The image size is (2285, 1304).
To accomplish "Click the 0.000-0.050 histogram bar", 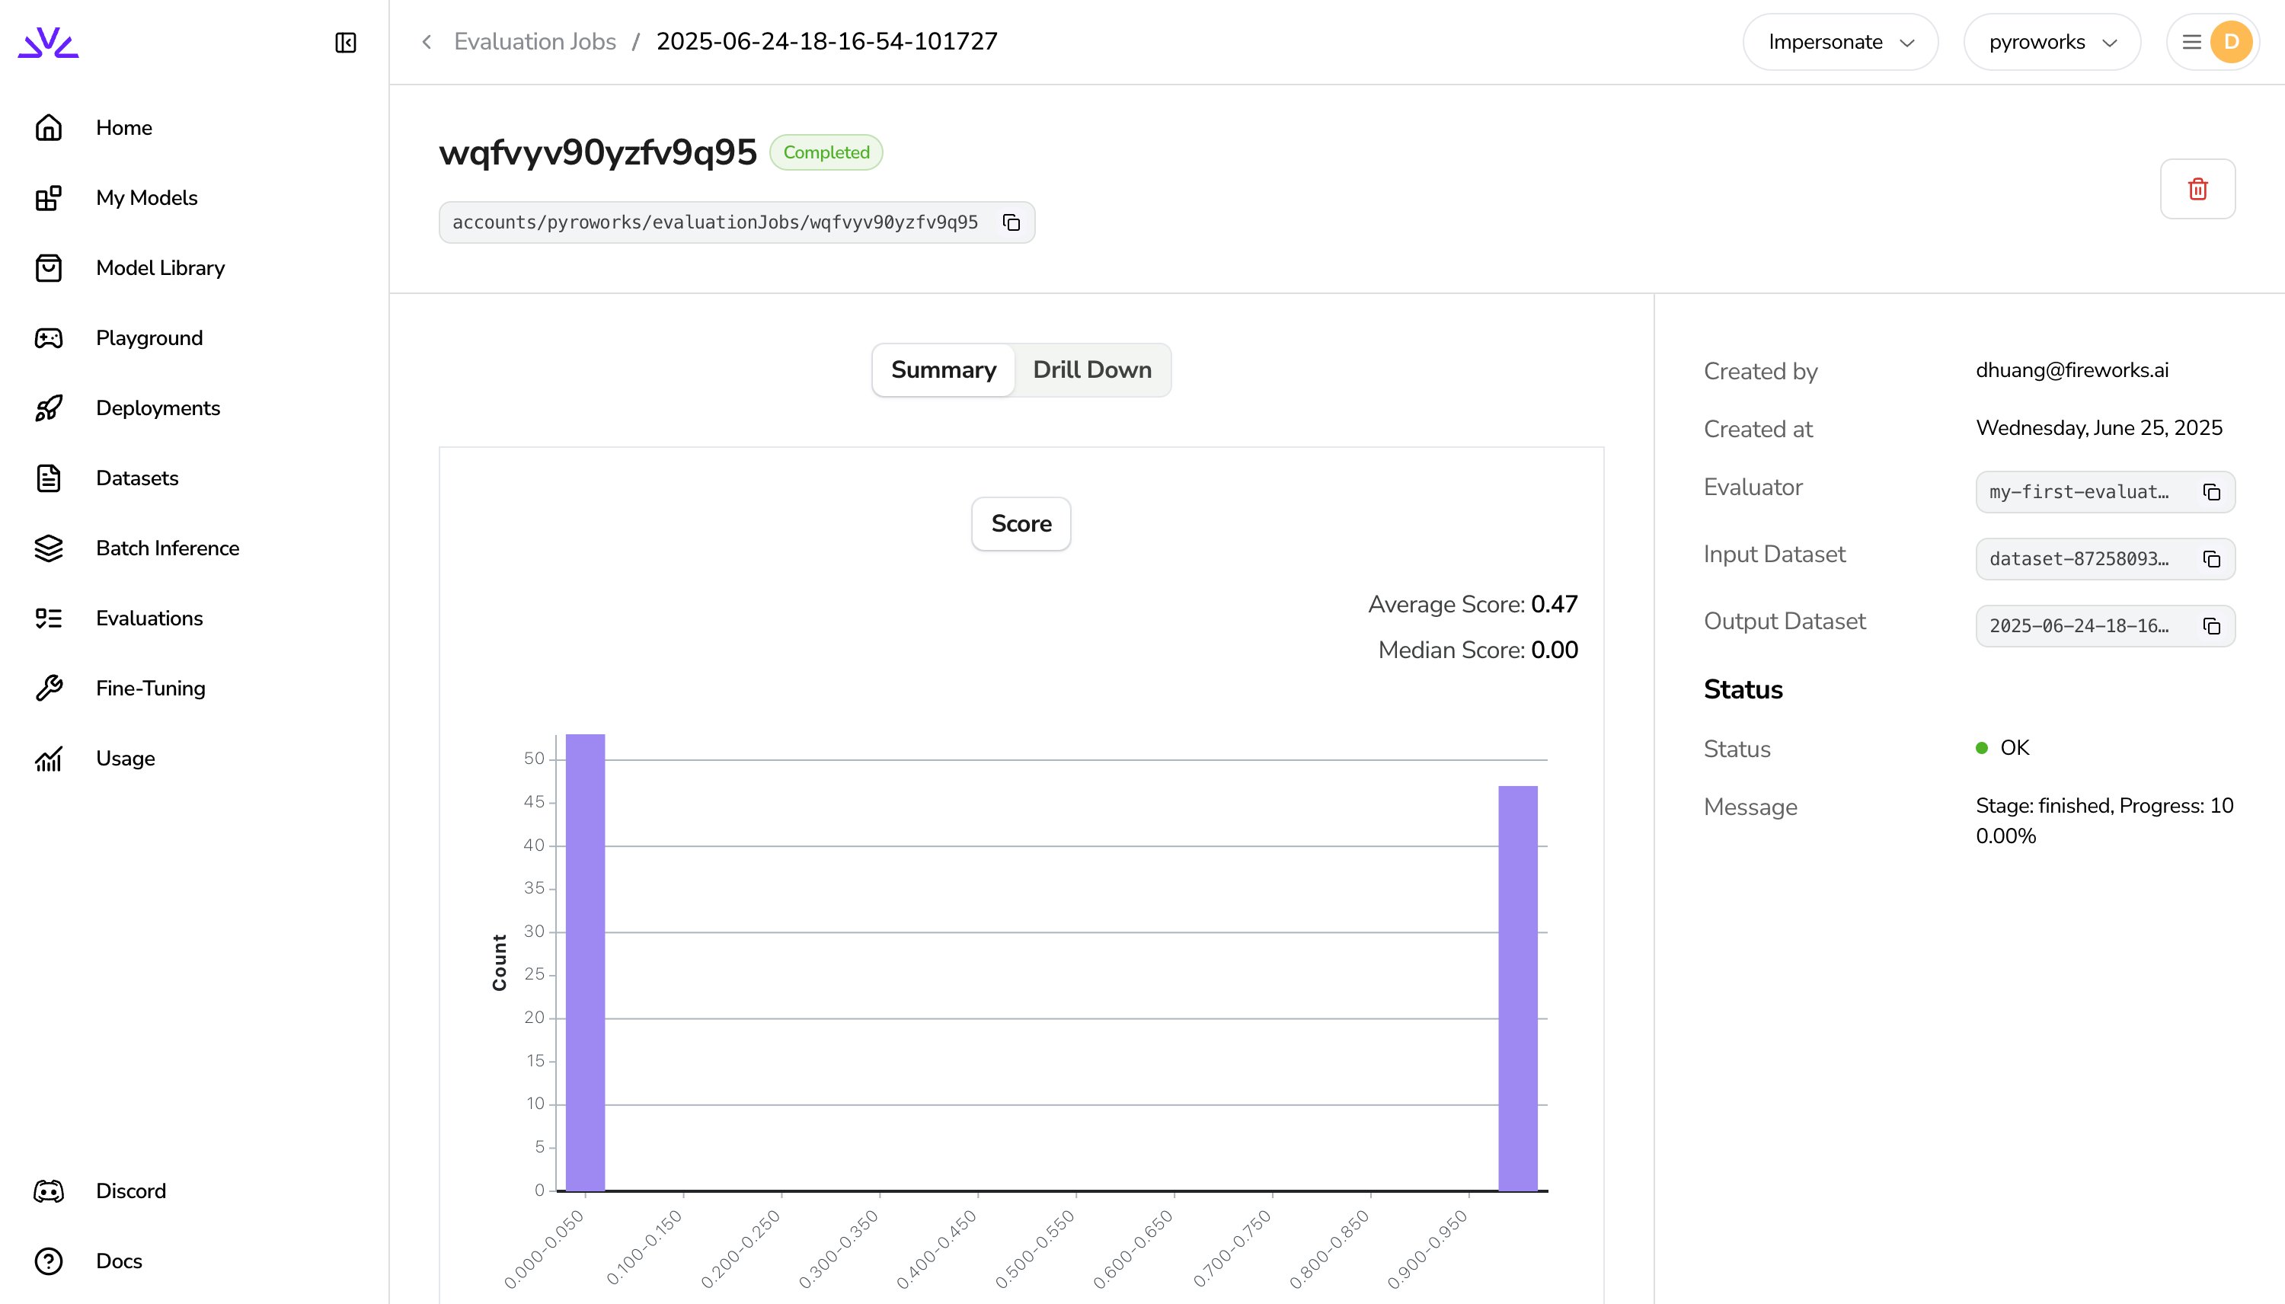I will point(586,963).
